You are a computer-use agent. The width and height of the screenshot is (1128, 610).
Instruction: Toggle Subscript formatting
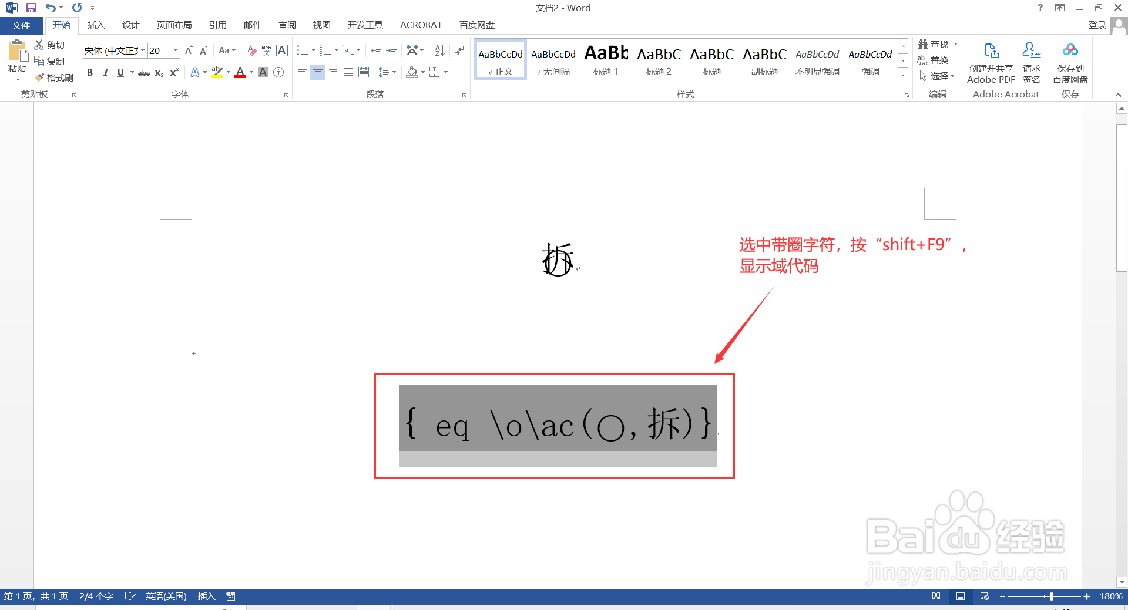(159, 73)
